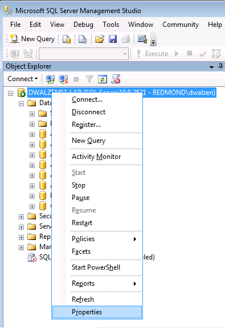This screenshot has width=225, height=328.
Task: Choose Facets from the context menu
Action: pyautogui.click(x=97, y=251)
